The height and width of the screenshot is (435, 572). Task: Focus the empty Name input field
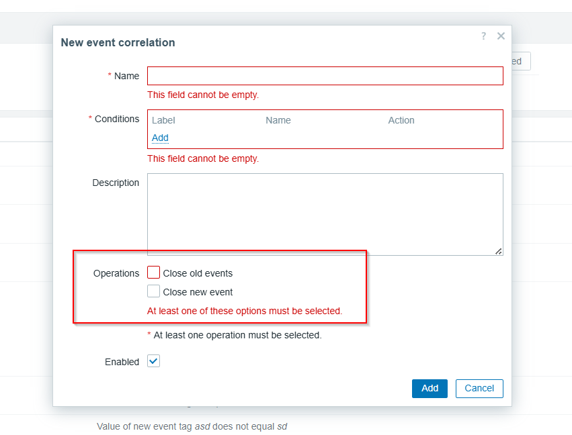click(325, 76)
